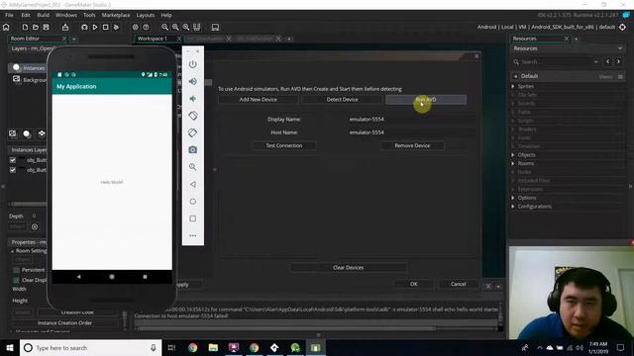The image size is (634, 356).
Task: Toggle the Clear Display checkbox
Action: (16, 280)
